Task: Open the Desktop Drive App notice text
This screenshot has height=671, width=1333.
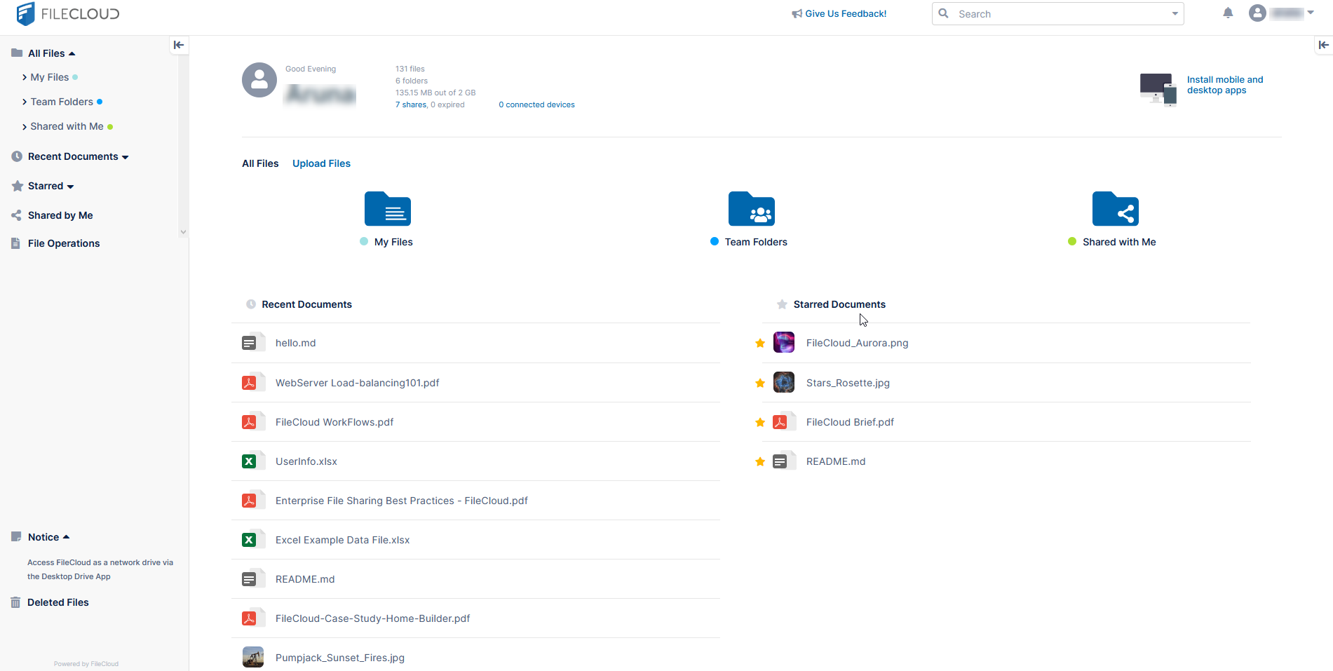Action: pos(100,569)
